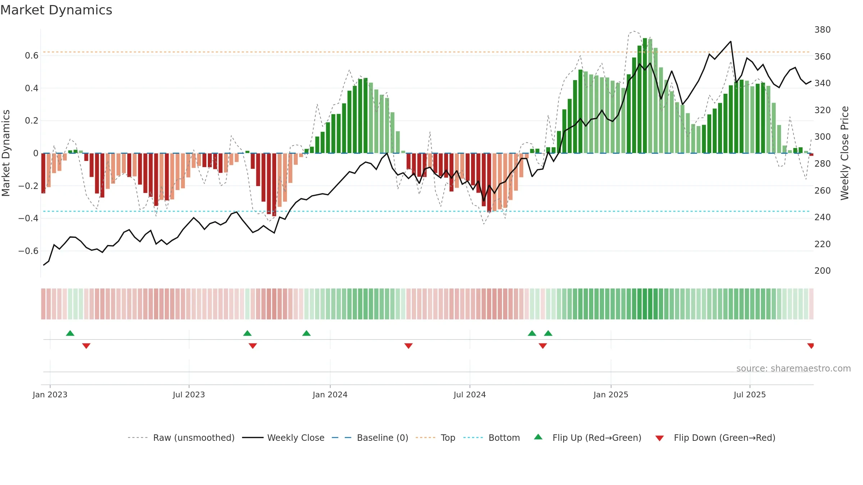Screen dimensions: 863x485
Task: Toggle the Raw (unsmoothed) legend entry
Action: pos(181,438)
